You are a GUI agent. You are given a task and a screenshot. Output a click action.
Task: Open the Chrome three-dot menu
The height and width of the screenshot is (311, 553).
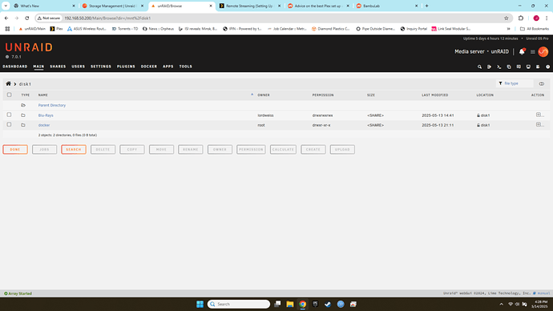[547, 18]
